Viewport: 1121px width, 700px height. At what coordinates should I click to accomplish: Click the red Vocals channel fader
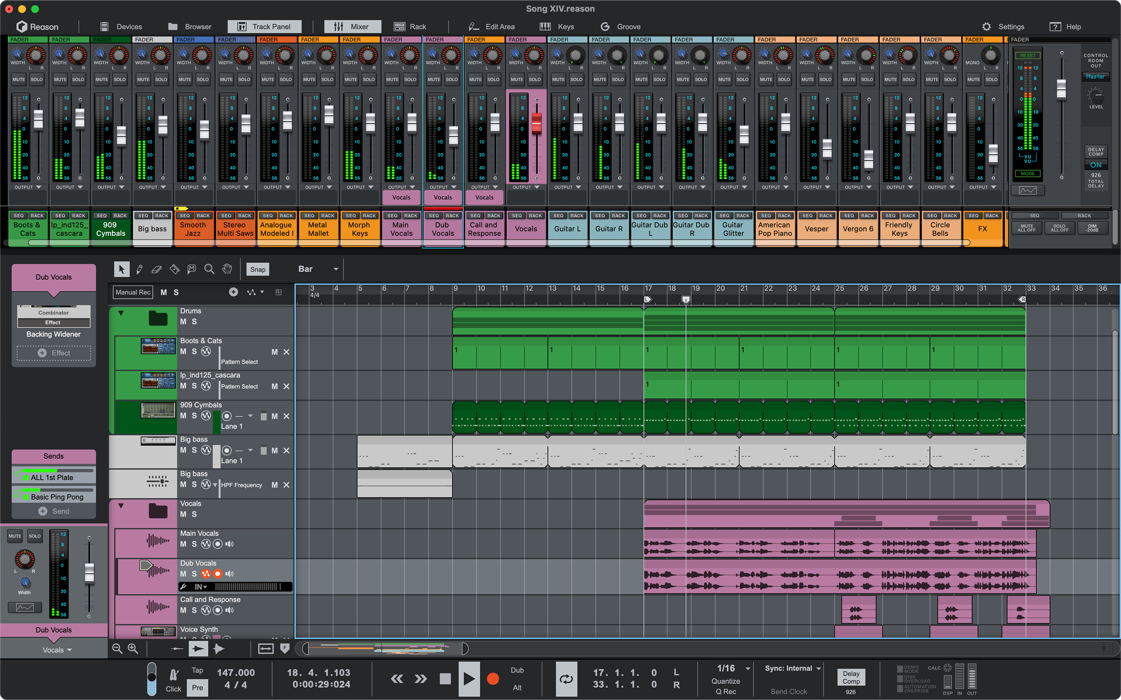tap(536, 123)
